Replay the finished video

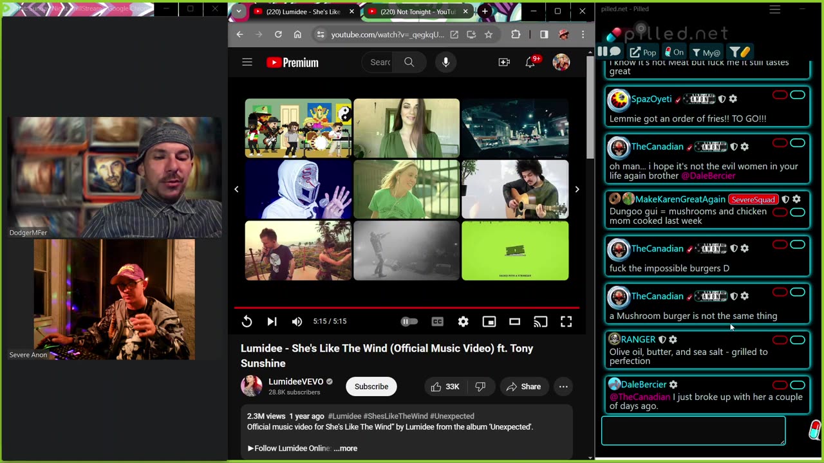[x=247, y=322]
